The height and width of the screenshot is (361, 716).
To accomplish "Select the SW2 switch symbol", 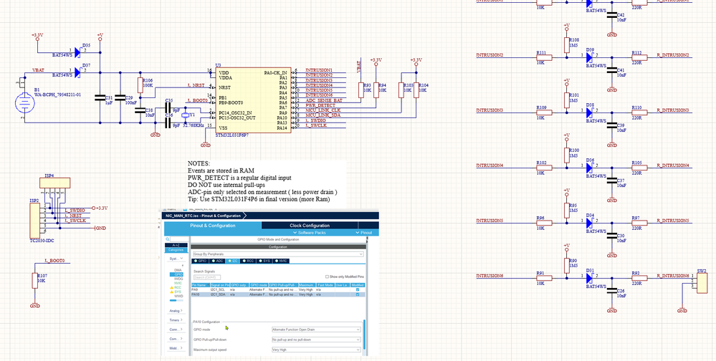I will (x=702, y=284).
